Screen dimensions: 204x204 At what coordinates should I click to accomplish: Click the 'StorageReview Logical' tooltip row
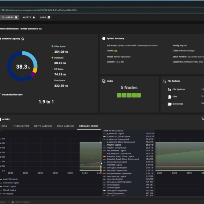point(129,162)
